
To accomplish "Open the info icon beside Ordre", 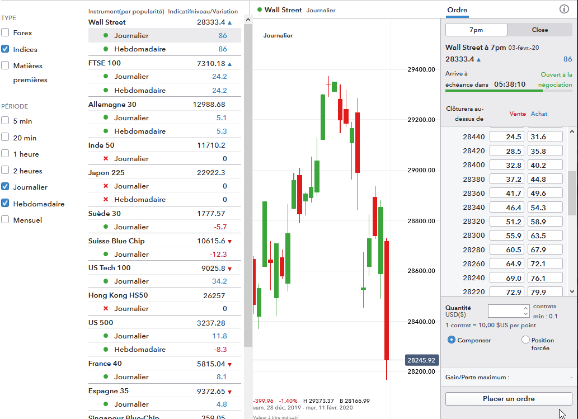I will 564,9.
